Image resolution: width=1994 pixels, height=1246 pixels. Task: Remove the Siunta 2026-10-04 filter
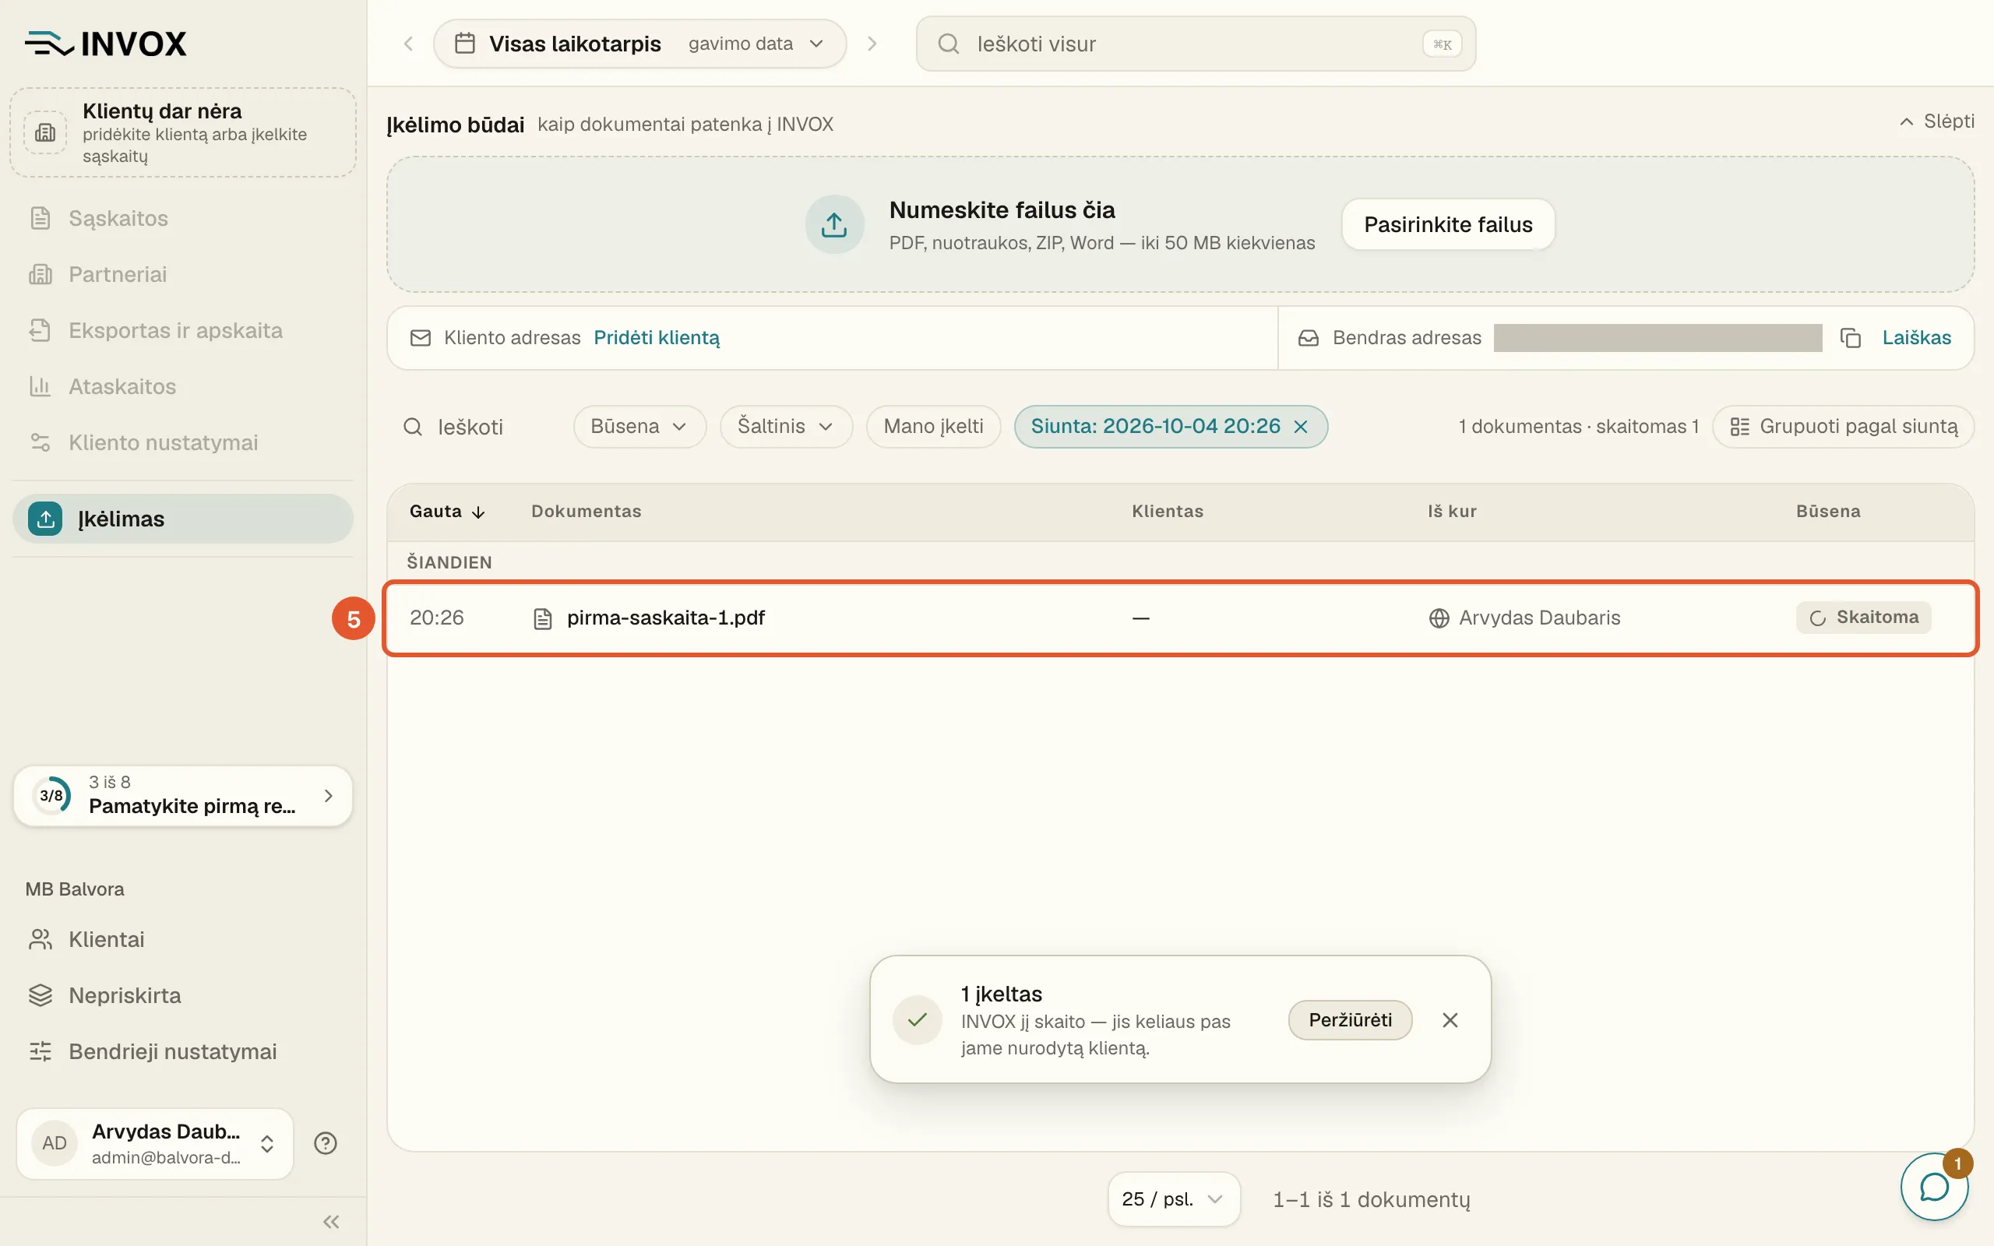1300,426
